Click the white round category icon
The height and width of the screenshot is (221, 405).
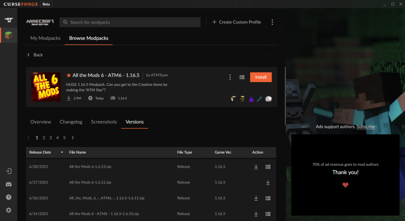pos(268,99)
